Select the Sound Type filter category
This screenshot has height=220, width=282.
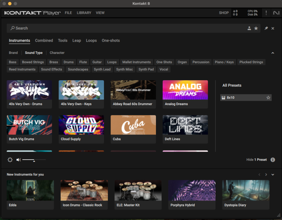coord(34,53)
